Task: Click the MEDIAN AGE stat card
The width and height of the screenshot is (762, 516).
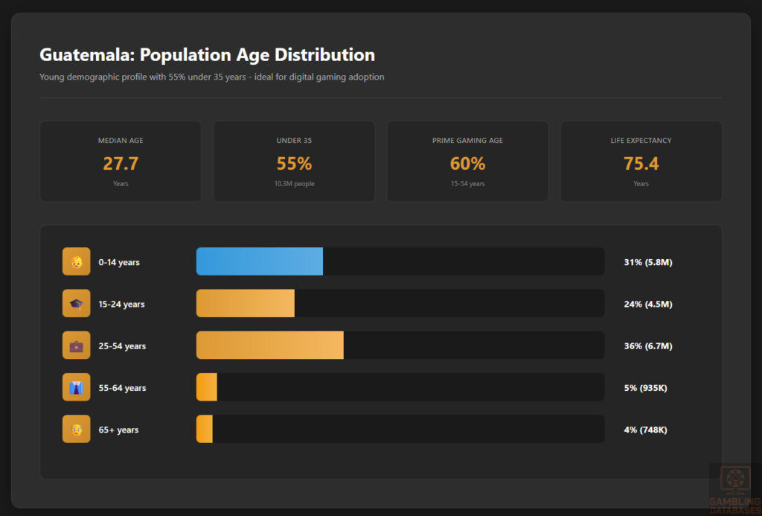Action: [121, 161]
